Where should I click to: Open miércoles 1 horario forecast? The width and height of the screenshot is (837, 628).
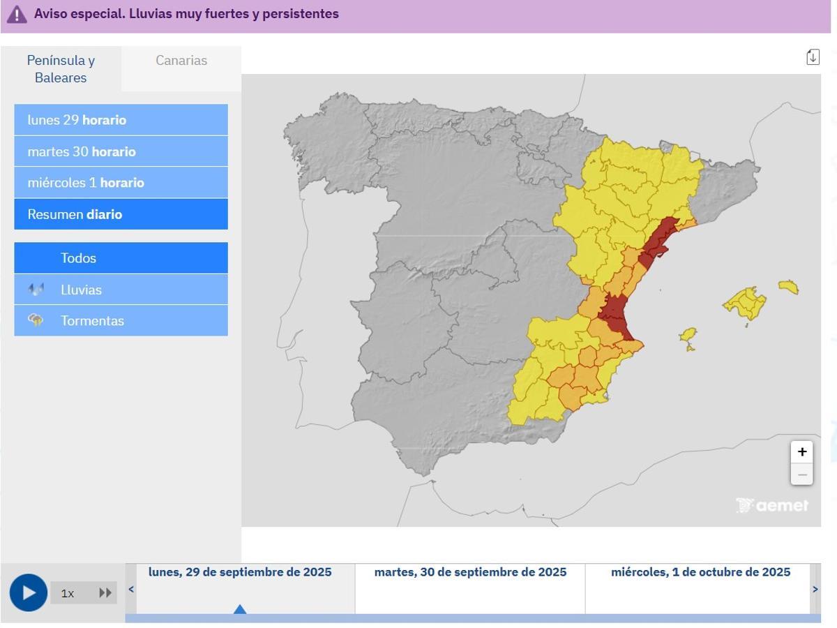tap(121, 182)
